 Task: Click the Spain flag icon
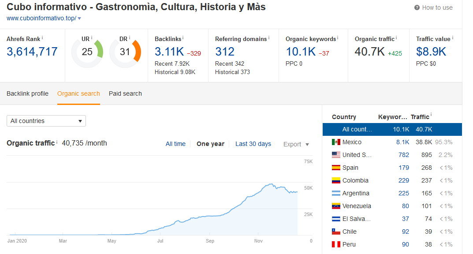[x=336, y=168]
